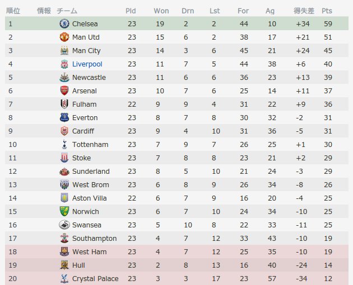Image resolution: width=353 pixels, height=285 pixels.
Task: Click the Norwich canary crest
Action: (x=64, y=211)
